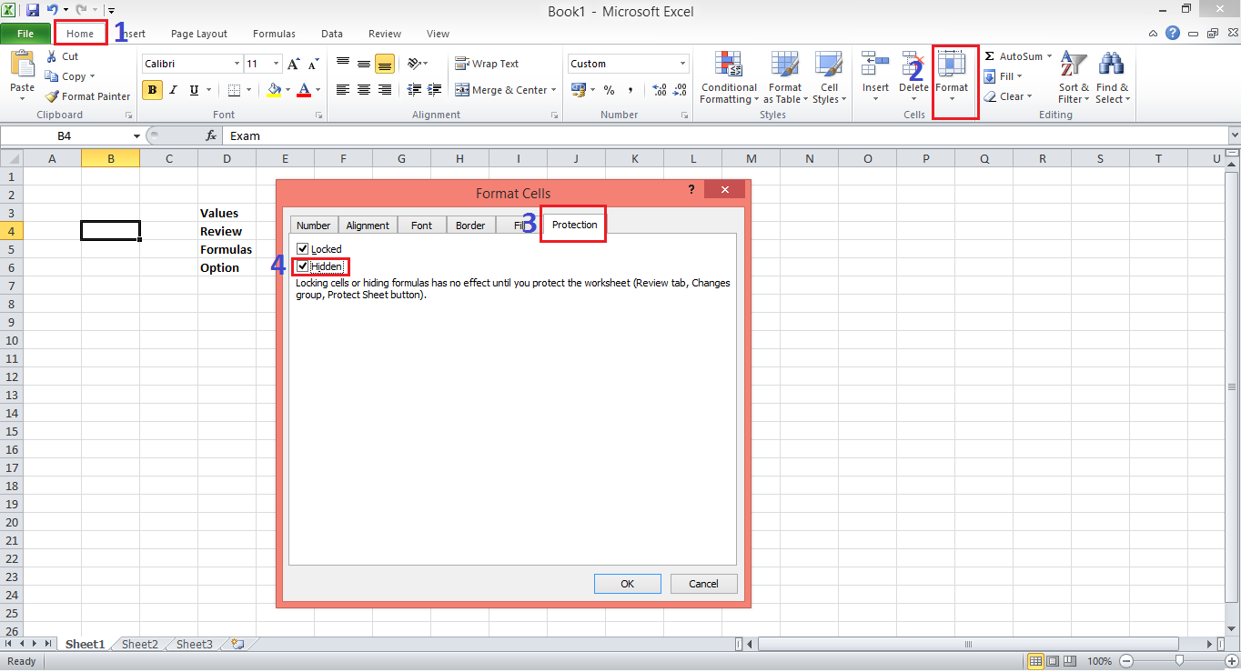Open the Fill Color dropdown arrow
Image resolution: width=1241 pixels, height=672 pixels.
pyautogui.click(x=287, y=90)
